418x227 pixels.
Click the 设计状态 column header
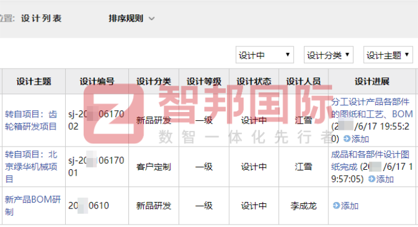point(254,82)
